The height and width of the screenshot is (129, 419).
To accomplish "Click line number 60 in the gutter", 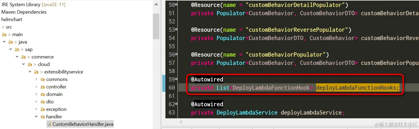I will [x=172, y=88].
